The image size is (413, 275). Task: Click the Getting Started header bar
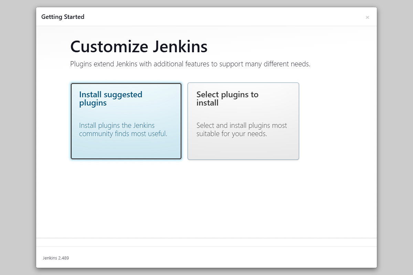(x=206, y=16)
